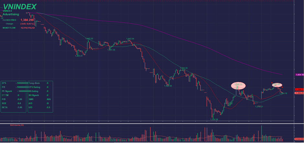
Task: Click the 1,356.58 bottom price label
Action: [214, 119]
